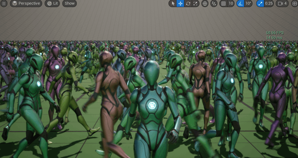This screenshot has height=158, width=298.
Task: Disable rotation angle snapping
Action: point(240,4)
